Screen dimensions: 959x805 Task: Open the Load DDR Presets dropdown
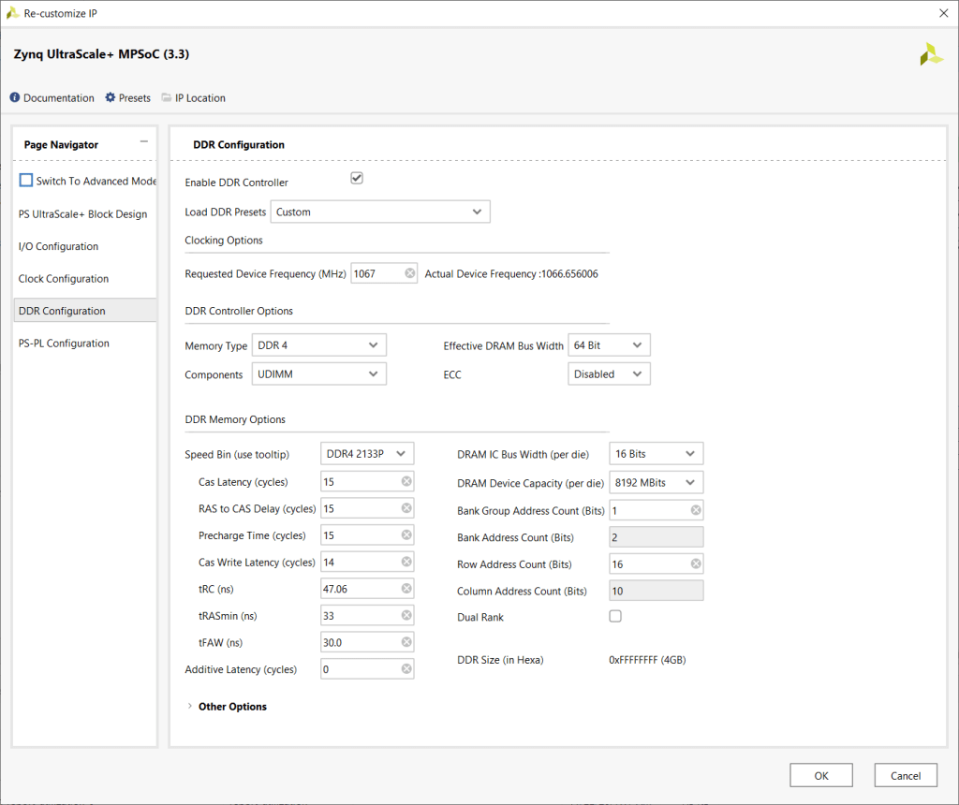(x=380, y=212)
